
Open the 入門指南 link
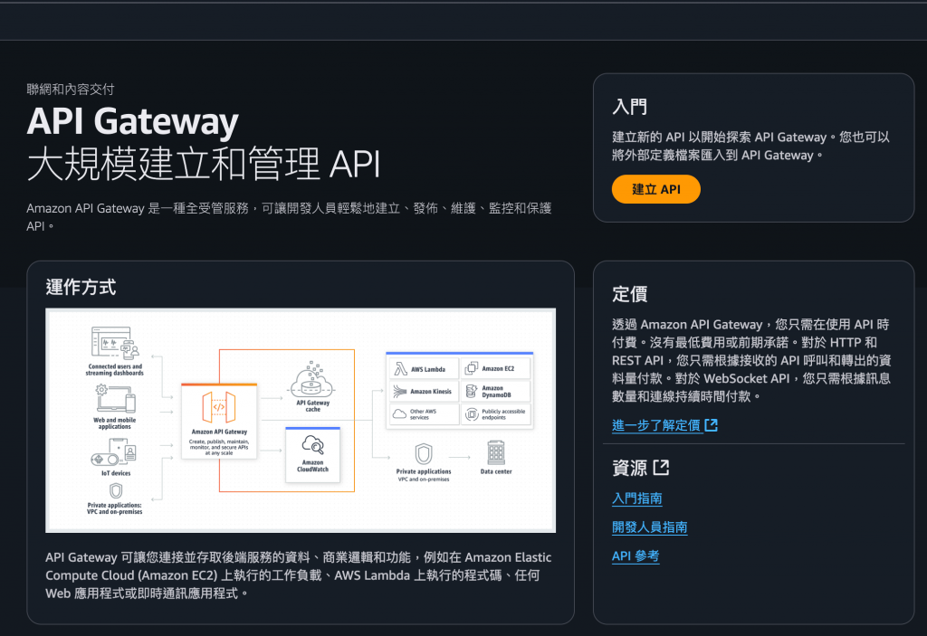[x=636, y=498]
